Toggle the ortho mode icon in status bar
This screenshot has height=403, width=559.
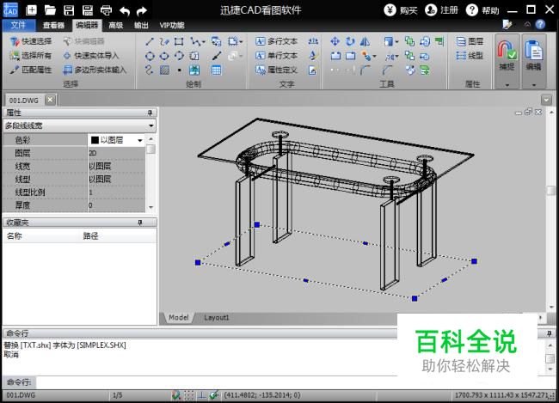click(x=202, y=394)
